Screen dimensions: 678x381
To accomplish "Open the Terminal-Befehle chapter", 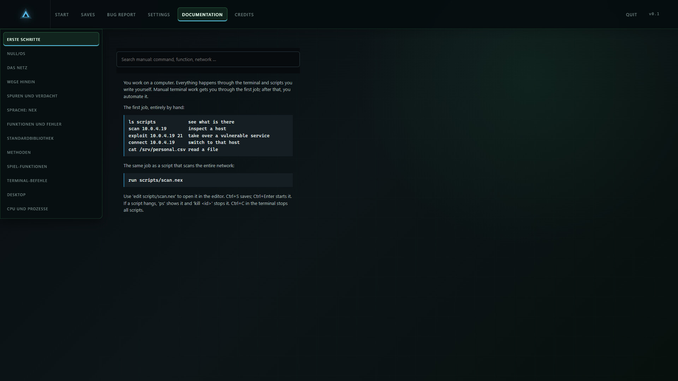I will (x=51, y=181).
